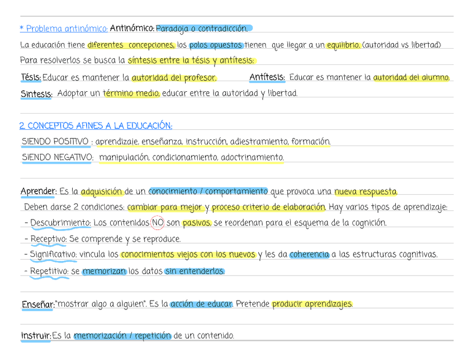Click the list term "Significativo:"
This screenshot has height=356, width=474.
(54, 254)
